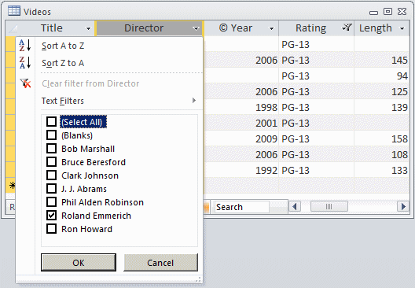Screen dimensions: 415x288
Task: Click the Cancel button
Action: (160, 262)
